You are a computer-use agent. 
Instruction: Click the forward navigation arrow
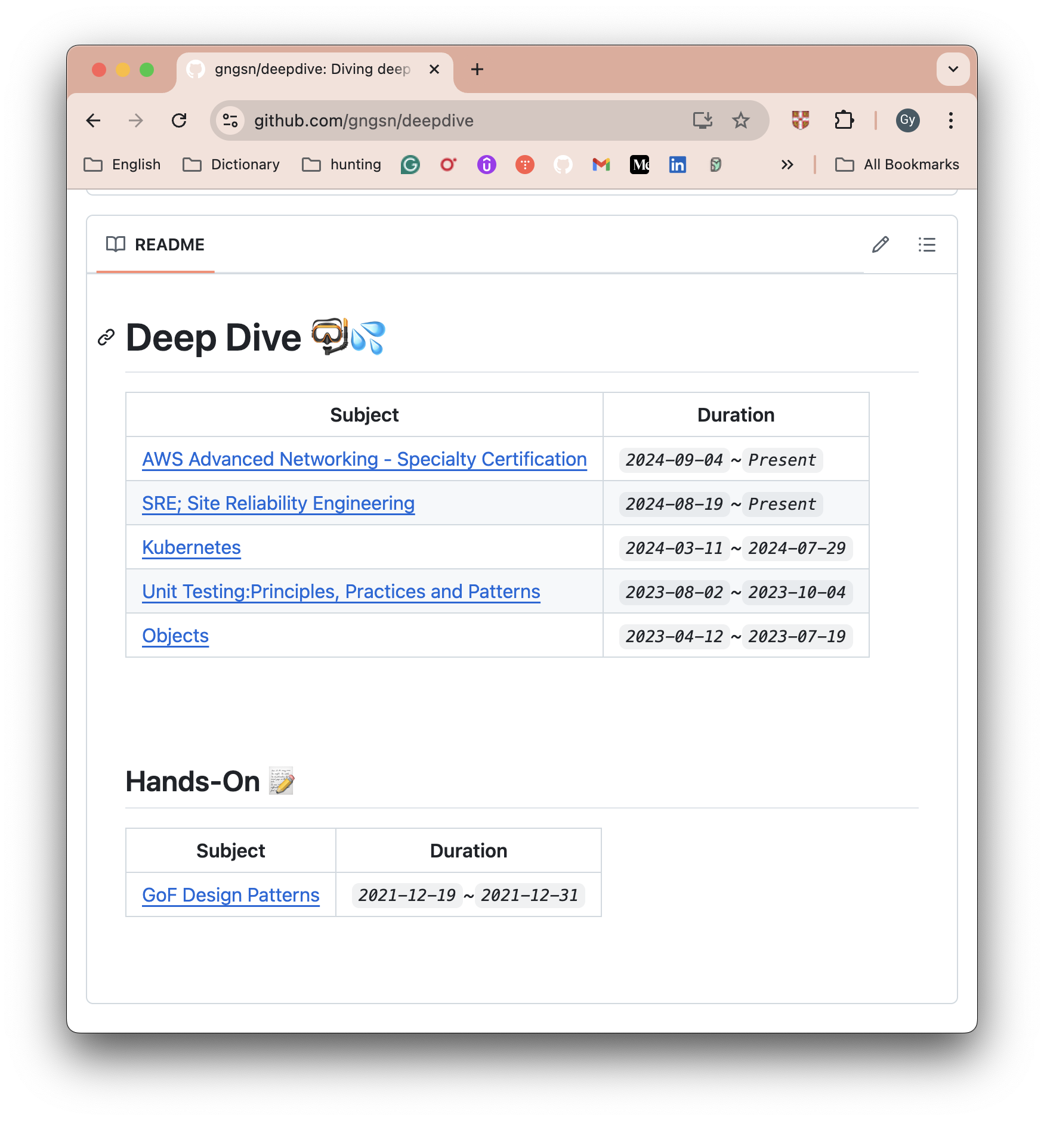click(x=136, y=120)
